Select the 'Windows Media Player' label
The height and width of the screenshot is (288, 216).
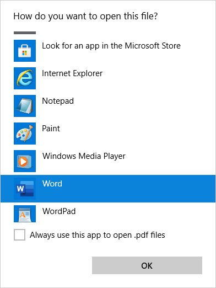(84, 156)
